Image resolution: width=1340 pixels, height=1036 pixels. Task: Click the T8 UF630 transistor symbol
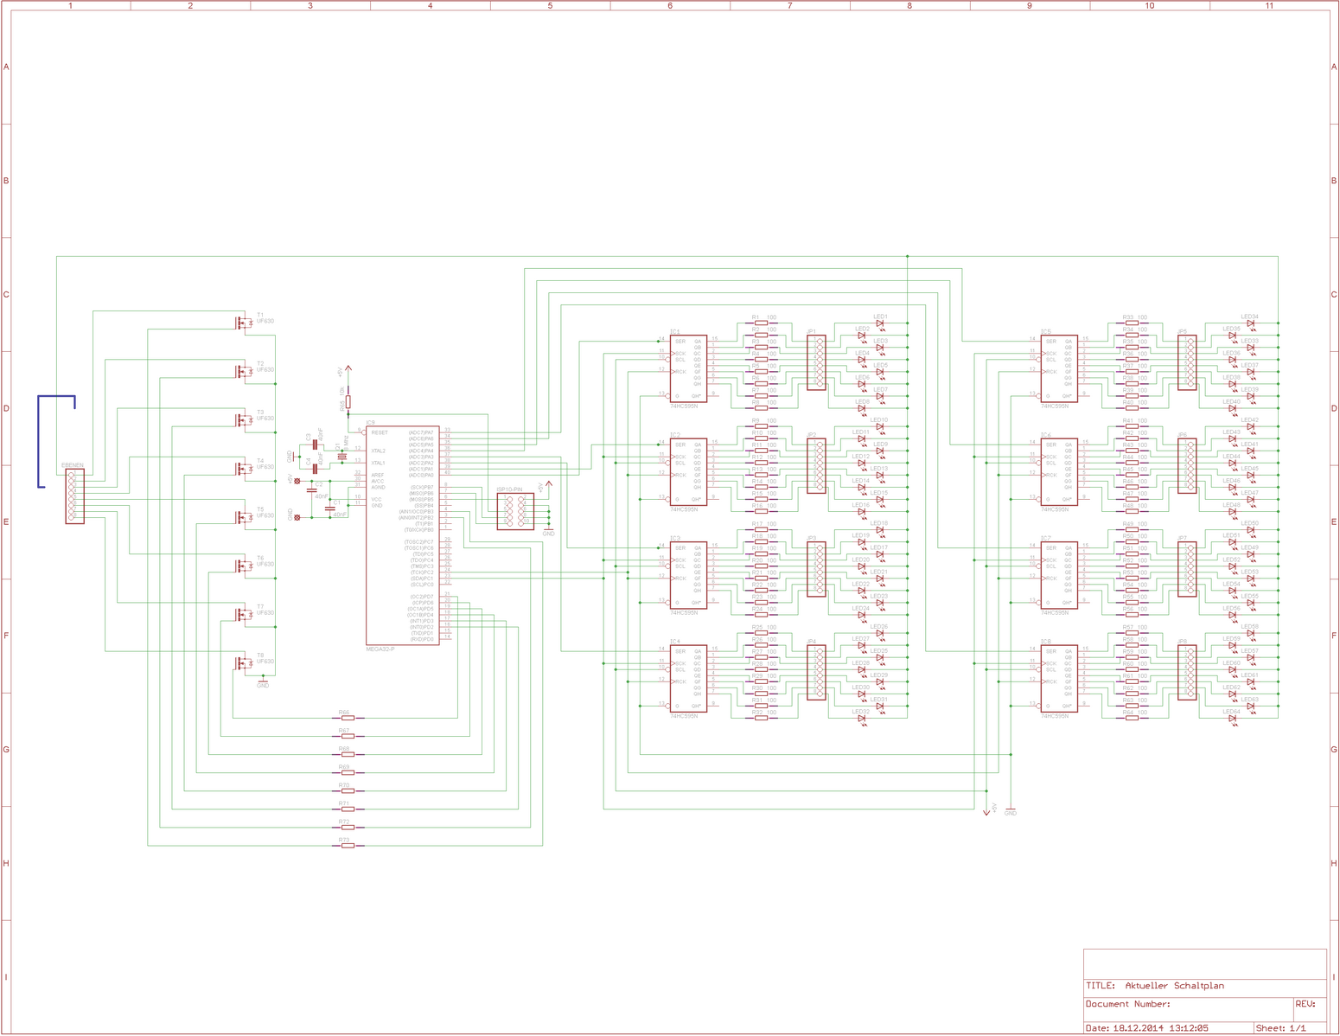coord(244,663)
